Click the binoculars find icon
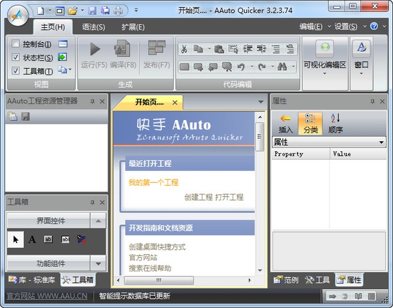This screenshot has height=308, width=393. [282, 67]
